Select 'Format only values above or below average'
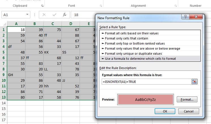Viewport: 211px width, 124px height. click(150, 48)
